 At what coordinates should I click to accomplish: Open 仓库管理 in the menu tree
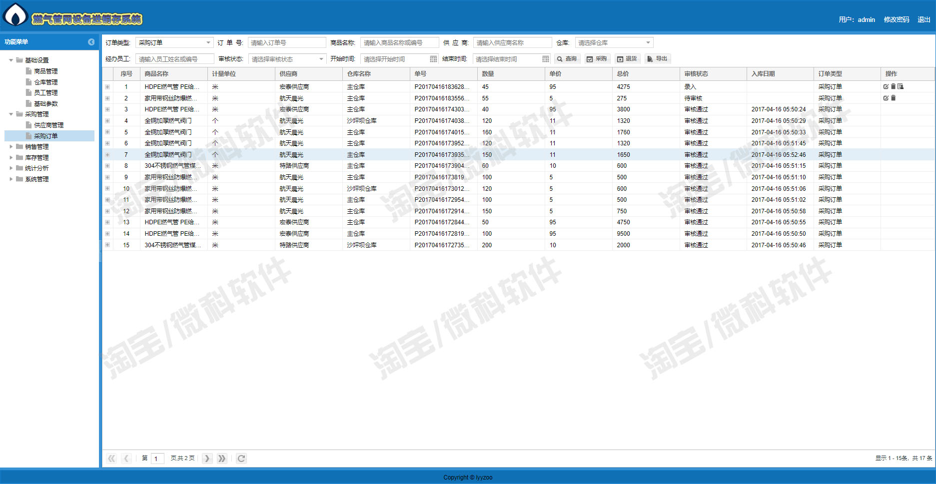click(x=45, y=82)
